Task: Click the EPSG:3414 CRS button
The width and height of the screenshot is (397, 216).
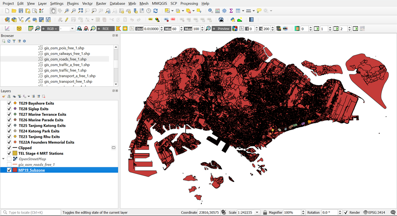Action: point(374,212)
